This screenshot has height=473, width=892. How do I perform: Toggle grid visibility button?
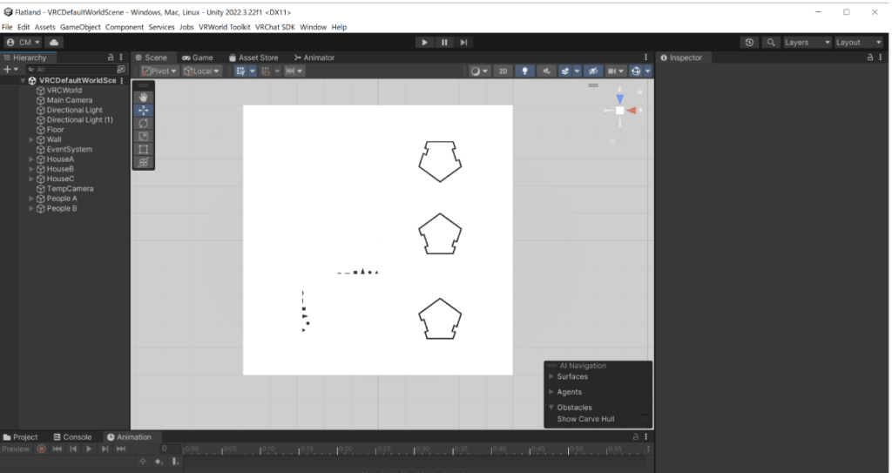(x=240, y=71)
